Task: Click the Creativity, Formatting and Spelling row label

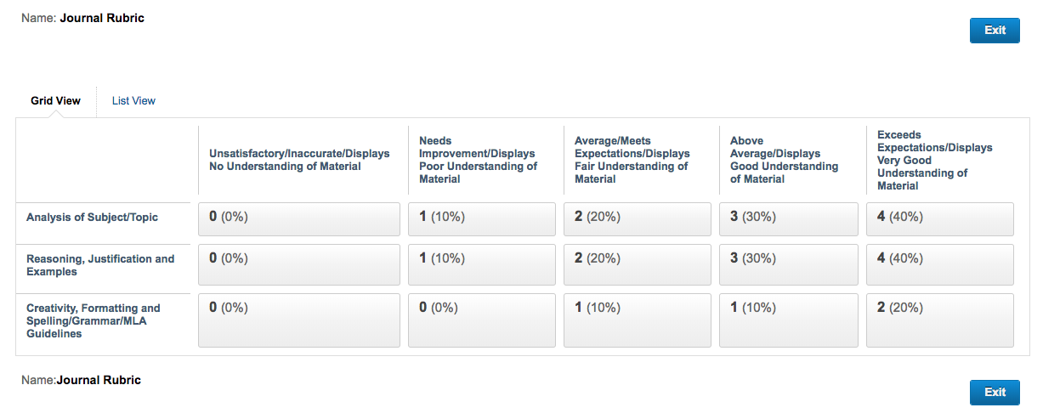Action: (x=94, y=320)
